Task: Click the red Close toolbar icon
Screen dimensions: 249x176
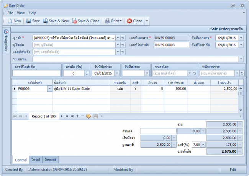Action: [129, 21]
